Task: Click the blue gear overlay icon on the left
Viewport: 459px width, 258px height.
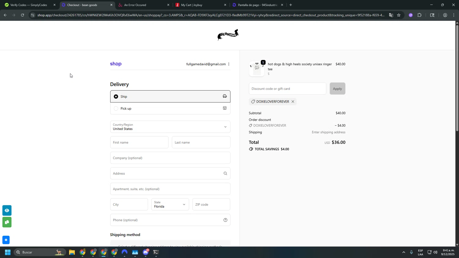Action: click(x=6, y=240)
